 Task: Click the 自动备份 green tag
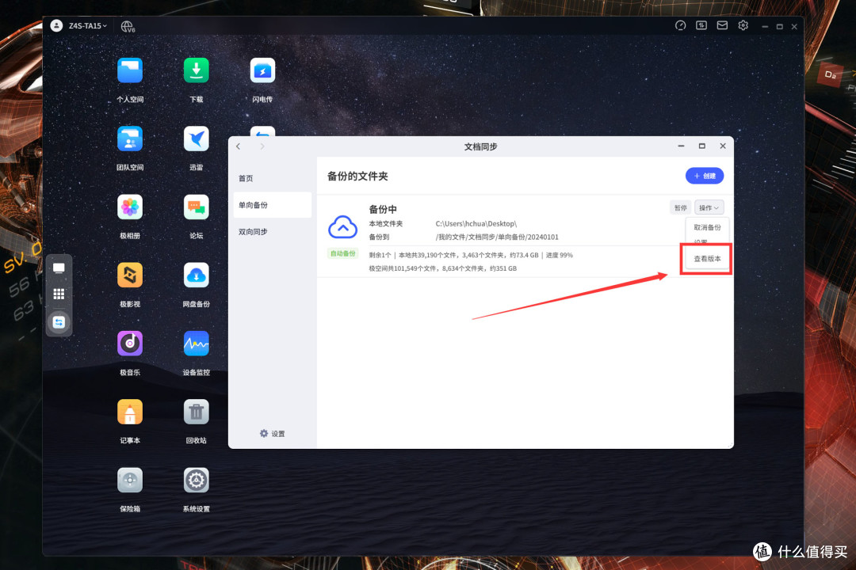coord(343,253)
